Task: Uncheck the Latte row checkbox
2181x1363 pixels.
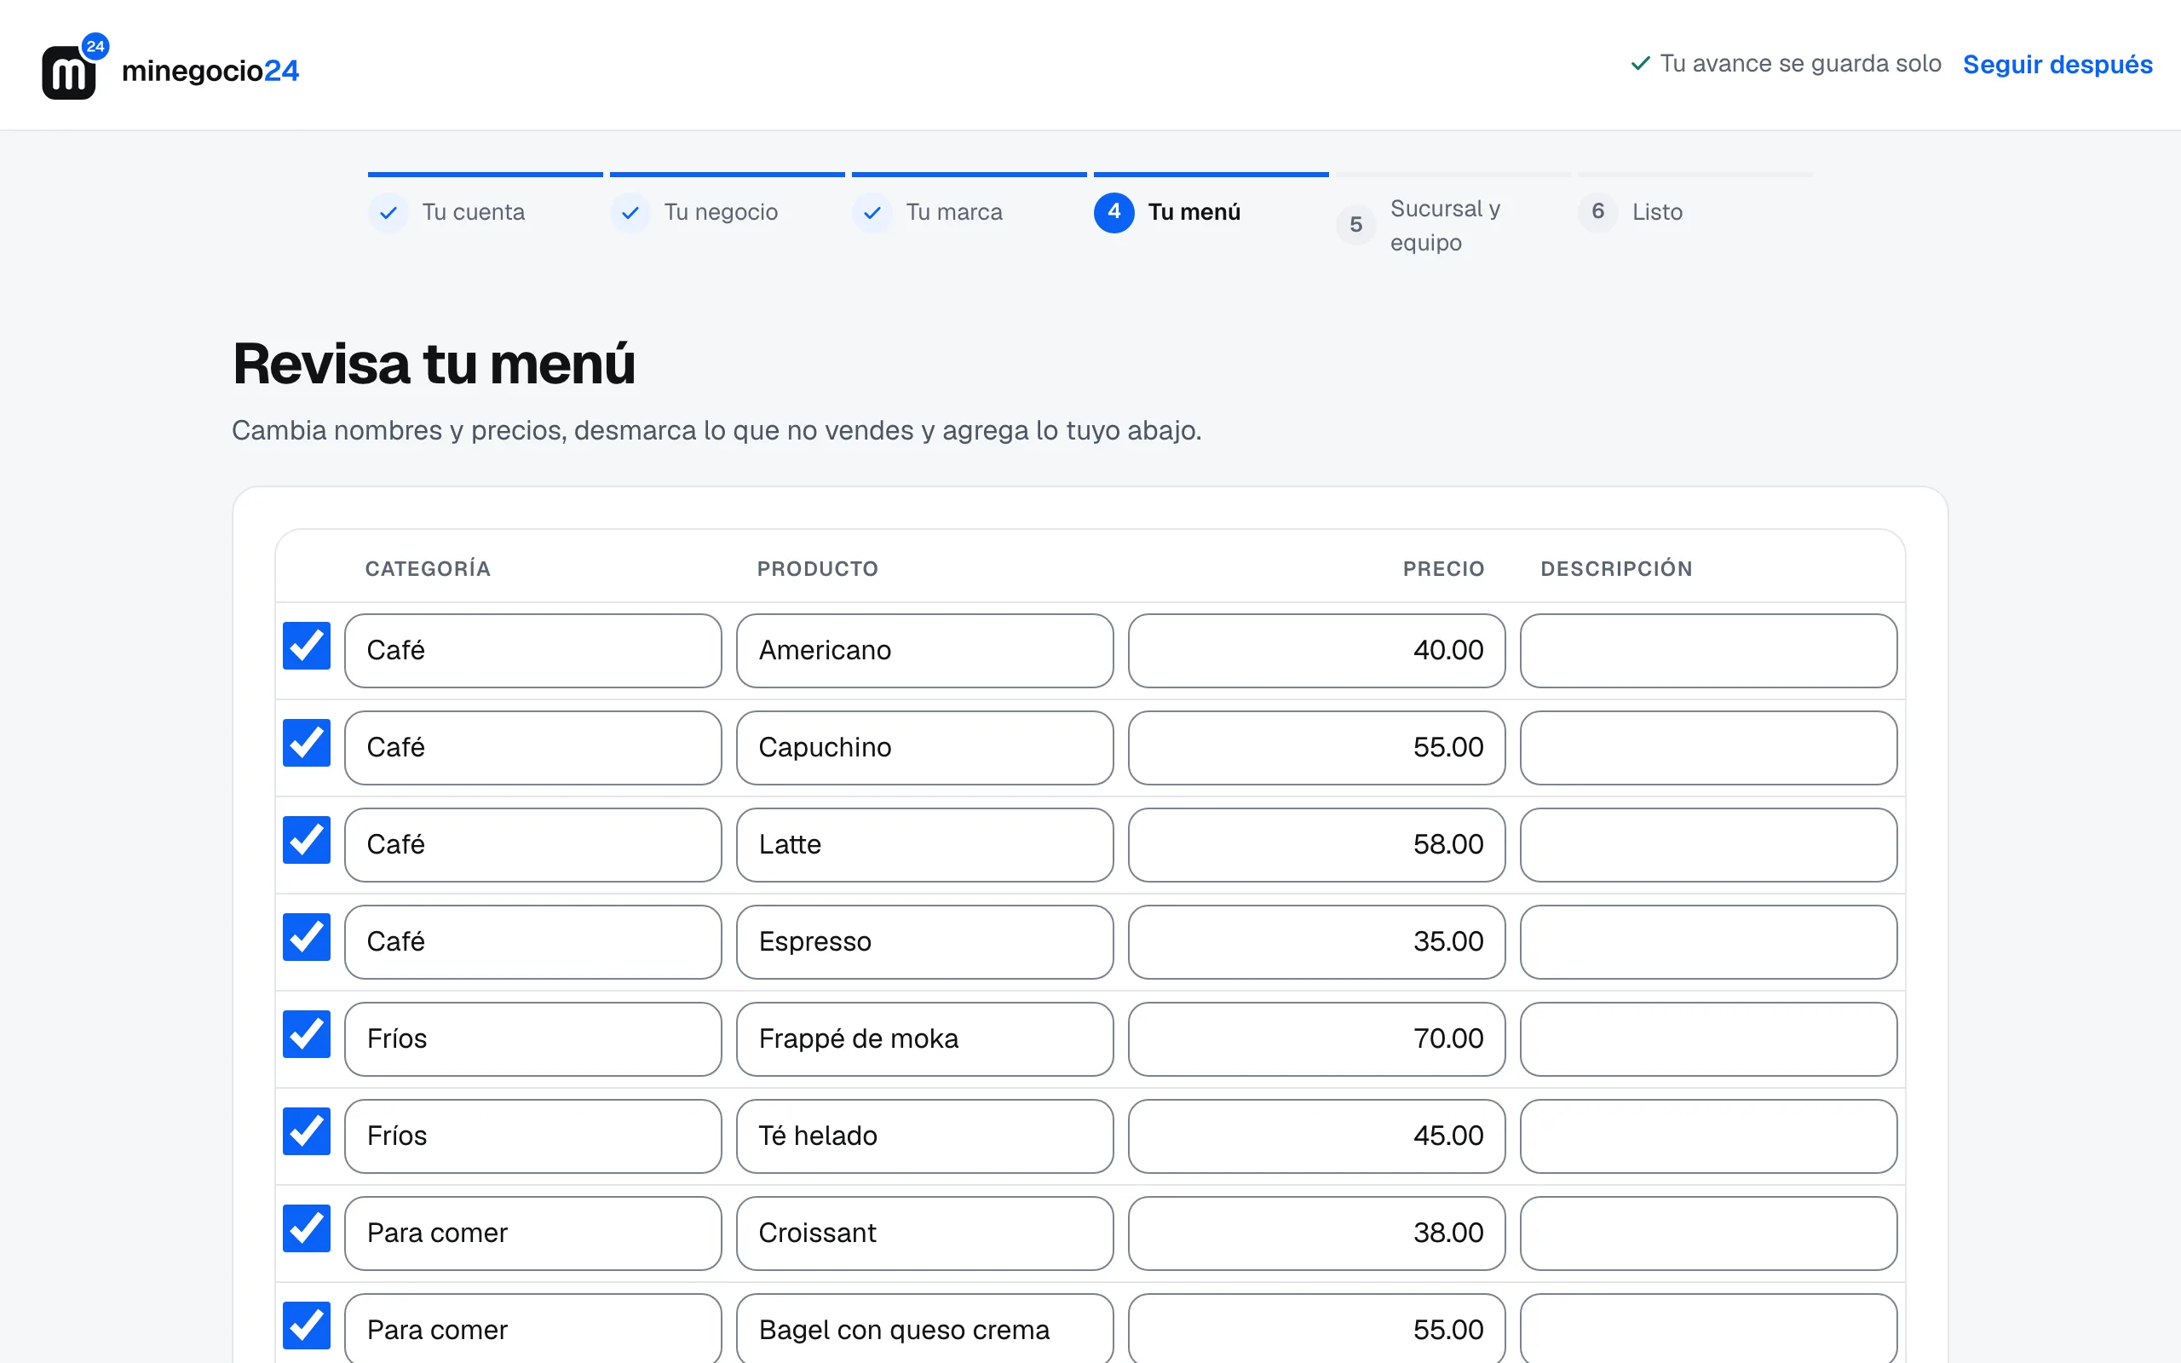Action: tap(307, 840)
